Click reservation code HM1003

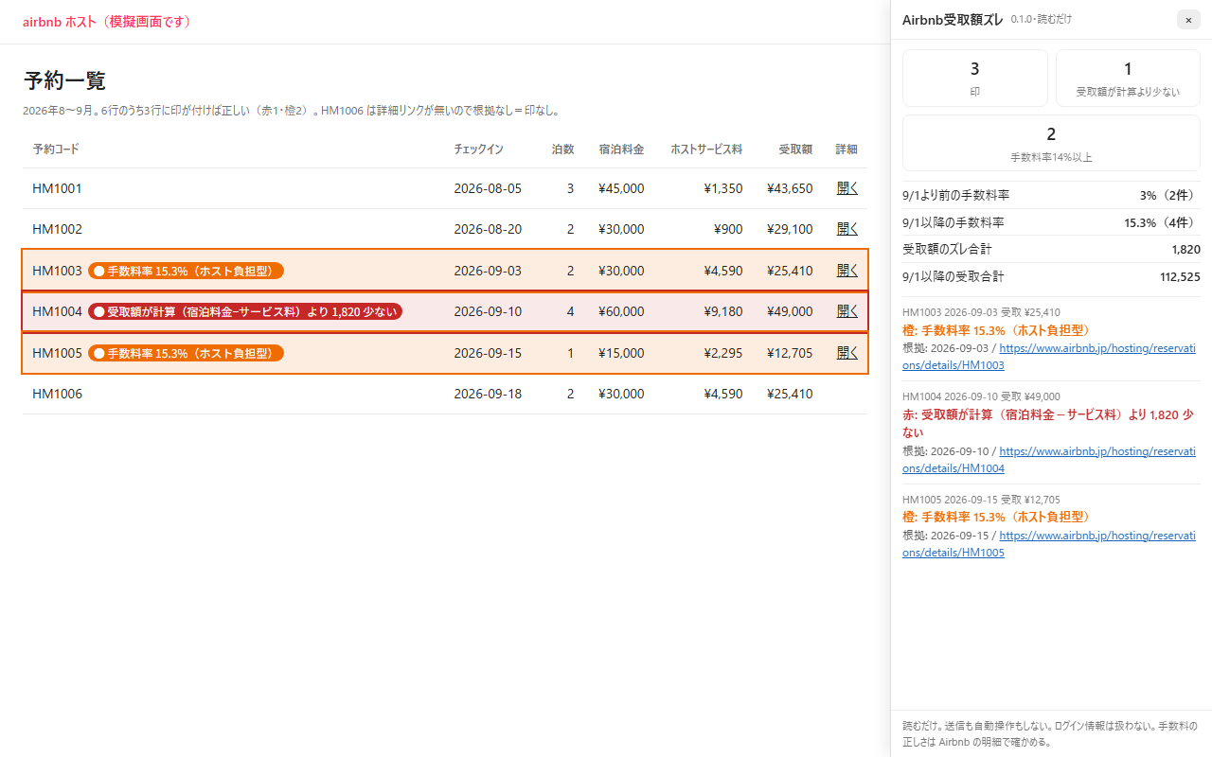pos(57,271)
